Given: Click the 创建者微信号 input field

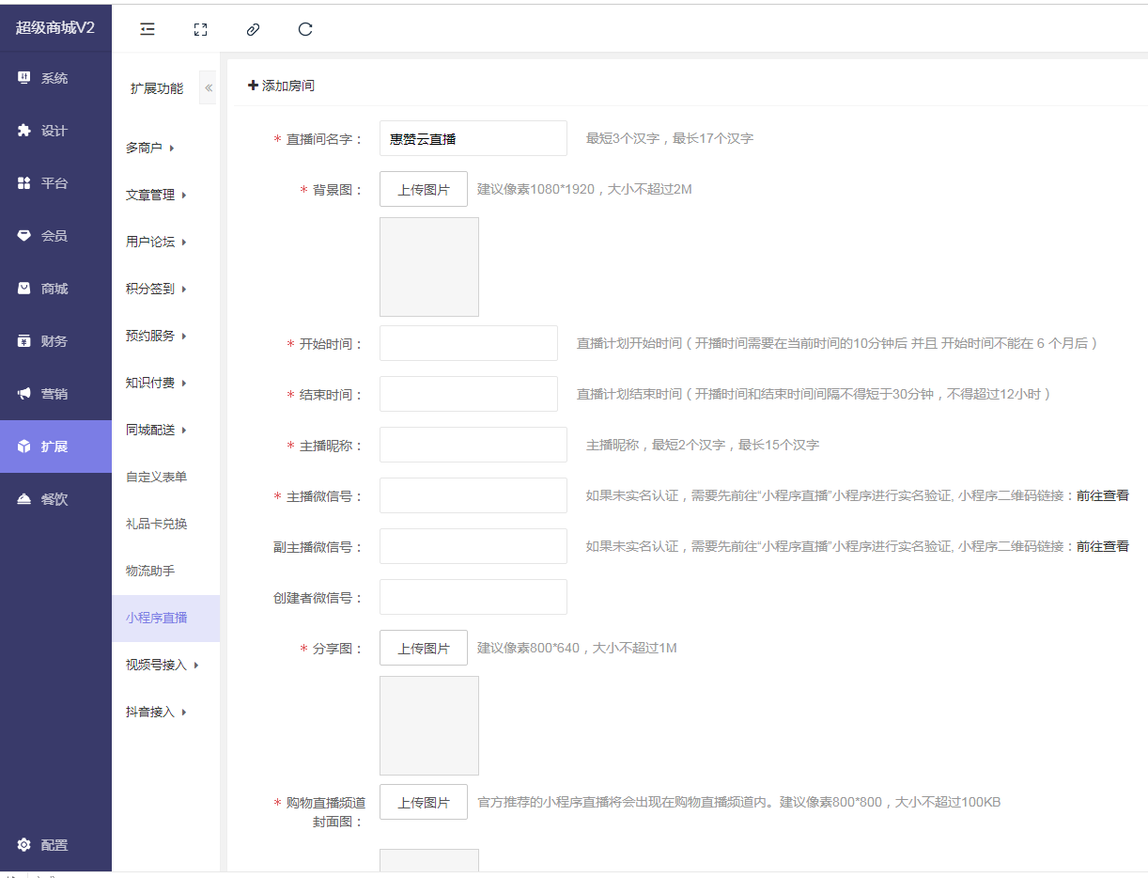Looking at the screenshot, I should tap(473, 597).
